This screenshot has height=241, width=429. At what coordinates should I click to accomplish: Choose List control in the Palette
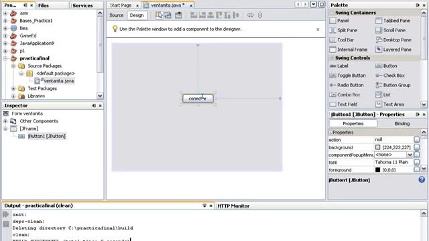point(383,94)
